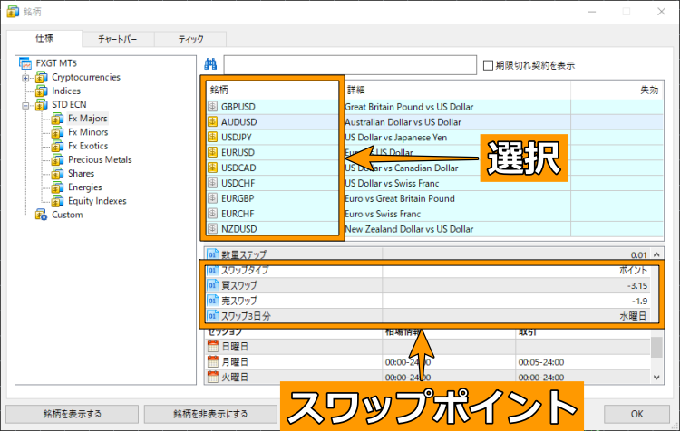
Task: Expand the Cryptocurrencies tree node
Action: click(x=26, y=78)
